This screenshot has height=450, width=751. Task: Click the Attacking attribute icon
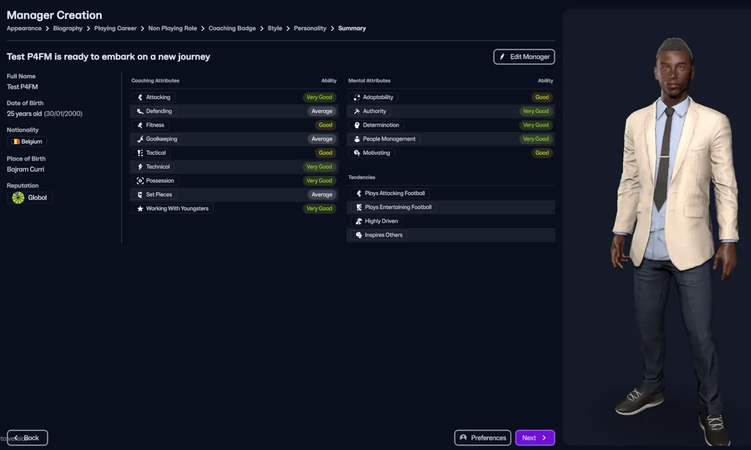click(x=140, y=97)
